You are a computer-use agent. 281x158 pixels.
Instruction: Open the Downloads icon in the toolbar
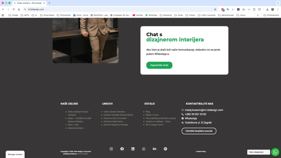pyautogui.click(x=267, y=9)
